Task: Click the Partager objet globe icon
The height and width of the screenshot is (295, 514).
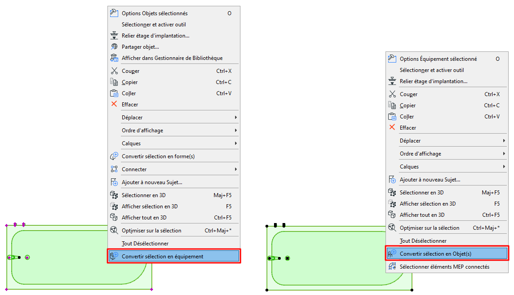Action: tap(114, 46)
